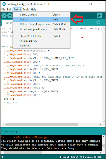
Task: Click the editor vertical scrollbar up arrow
Action: (x=104, y=28)
